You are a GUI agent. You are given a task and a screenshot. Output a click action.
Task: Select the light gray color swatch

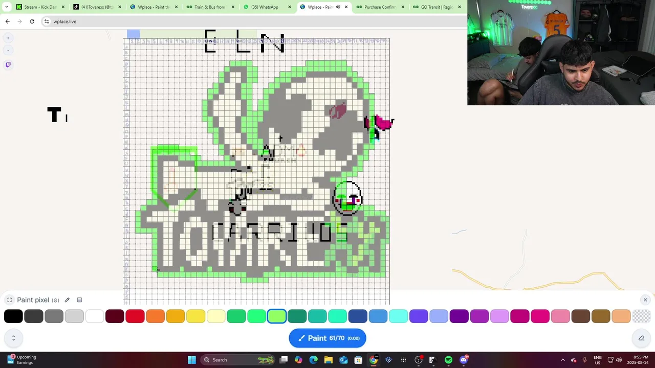coord(74,316)
